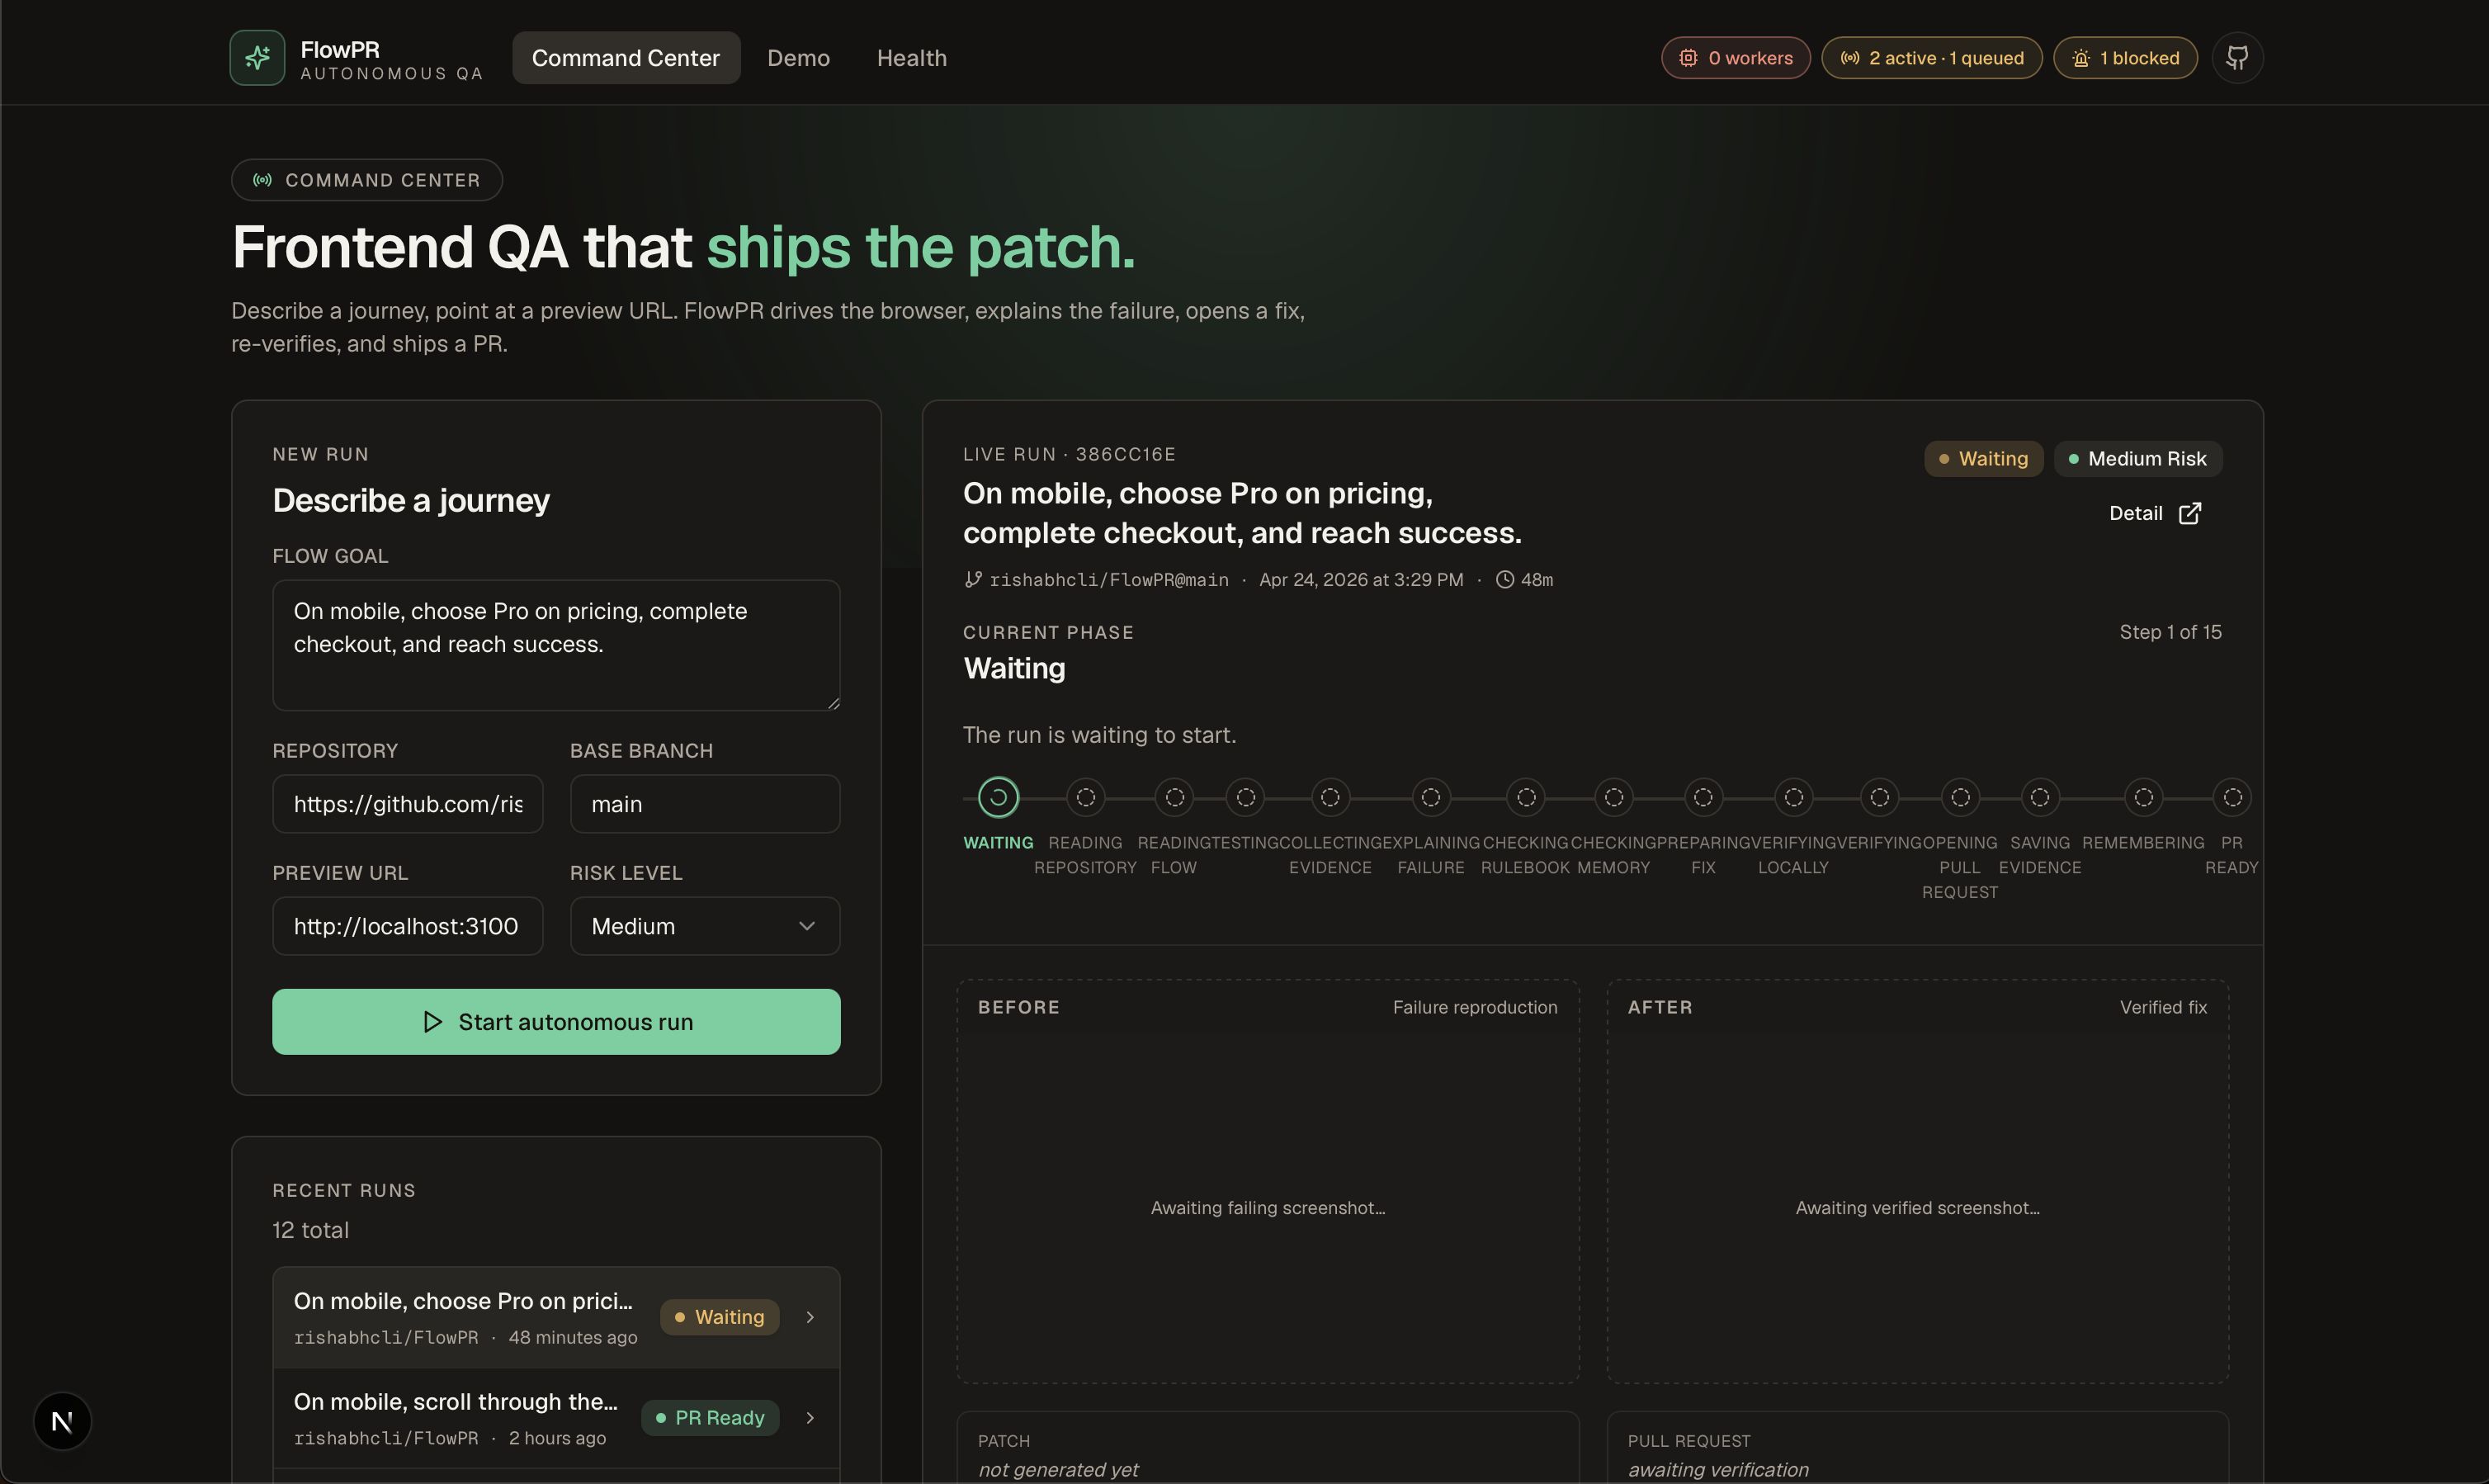Click the Testing step circle marker
Viewport: 2489px width, 1484px height.
[x=1245, y=797]
